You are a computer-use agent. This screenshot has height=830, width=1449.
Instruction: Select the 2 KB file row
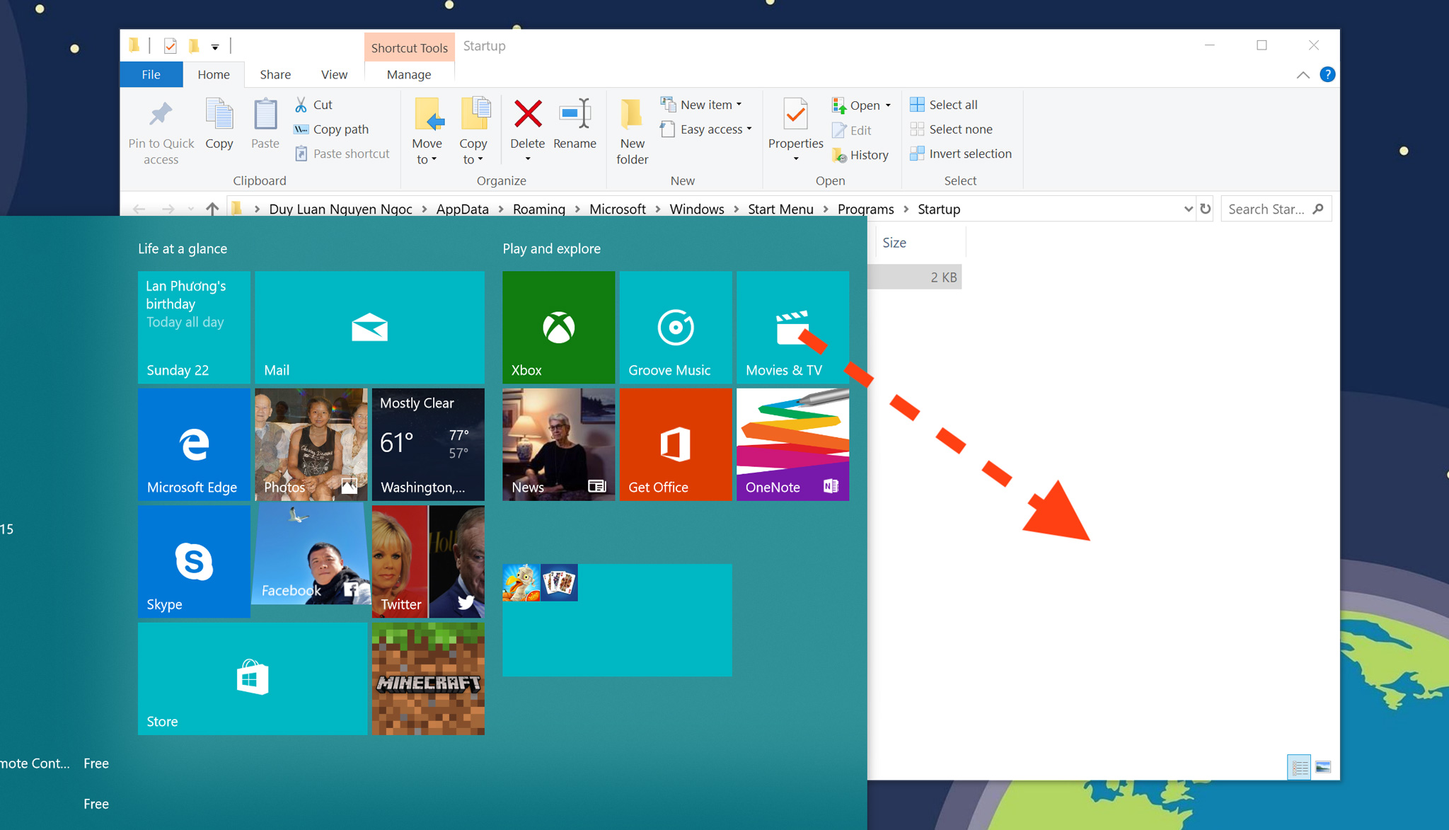pyautogui.click(x=914, y=277)
